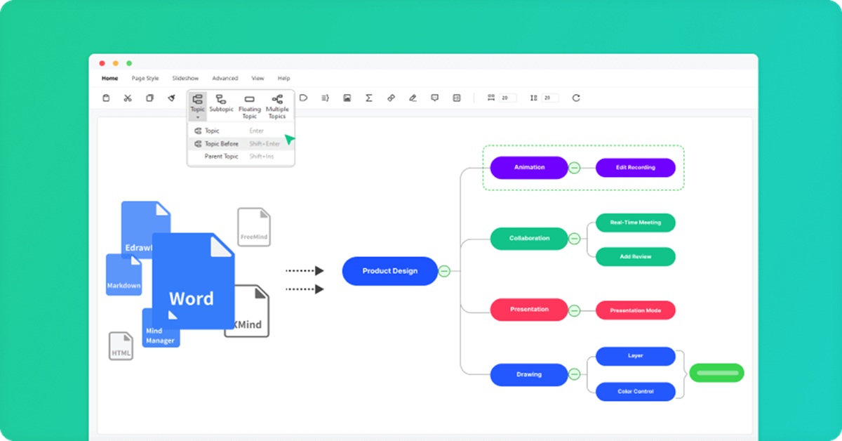
Task: Switch to the Page Style tab
Action: pyautogui.click(x=145, y=78)
